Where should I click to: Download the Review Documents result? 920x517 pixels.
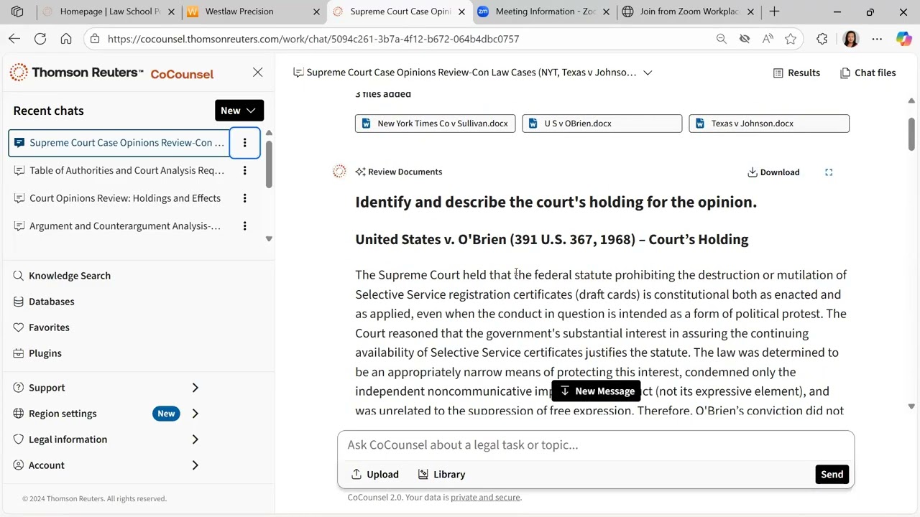pos(773,172)
